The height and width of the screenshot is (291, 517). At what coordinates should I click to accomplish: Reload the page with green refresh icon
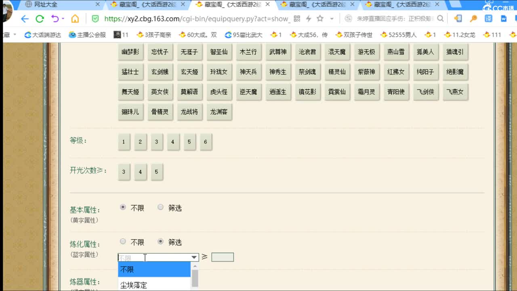40,19
